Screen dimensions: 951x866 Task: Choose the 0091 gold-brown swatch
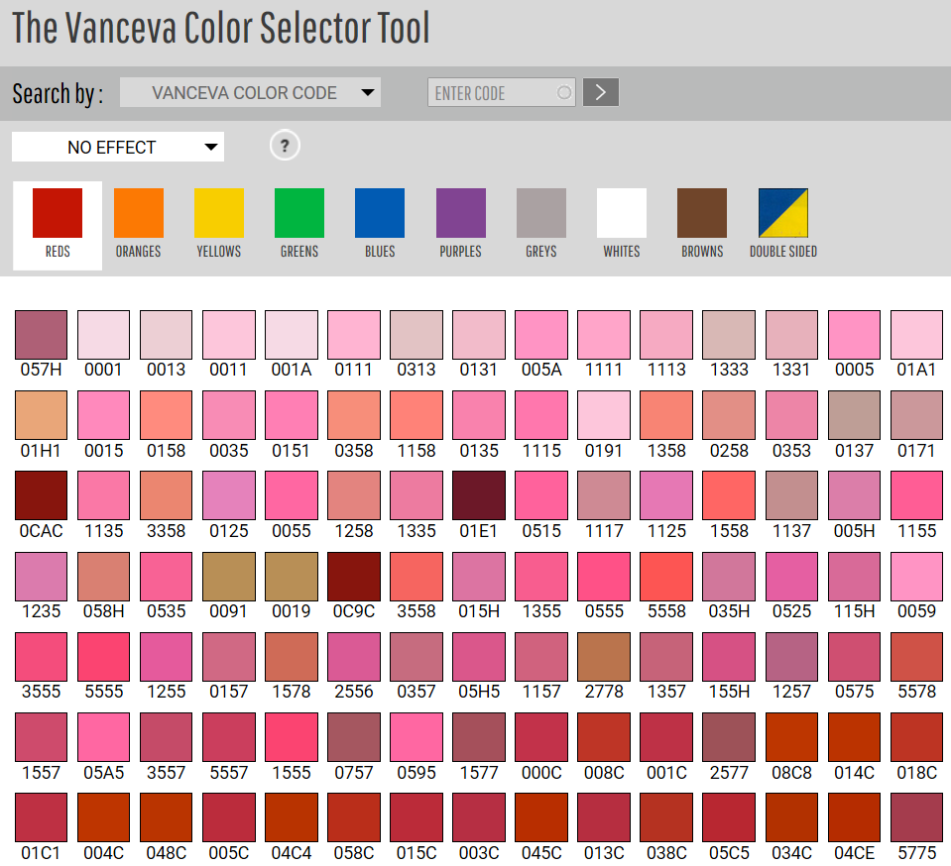(229, 576)
